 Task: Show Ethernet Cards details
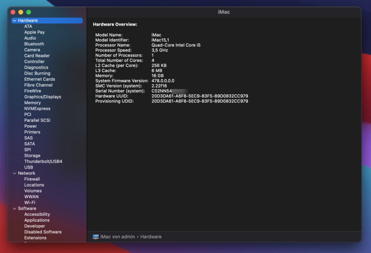click(x=40, y=79)
